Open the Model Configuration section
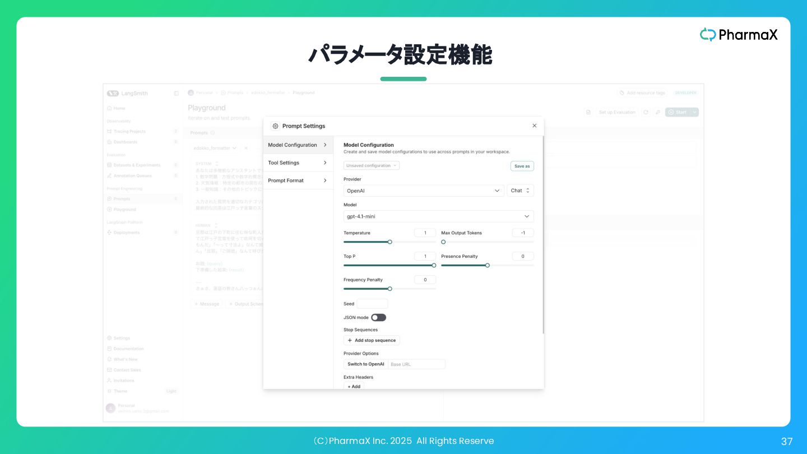The height and width of the screenshot is (454, 807). (298, 145)
